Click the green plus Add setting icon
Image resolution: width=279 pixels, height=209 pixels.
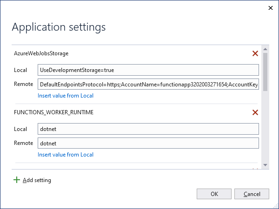coord(17,180)
